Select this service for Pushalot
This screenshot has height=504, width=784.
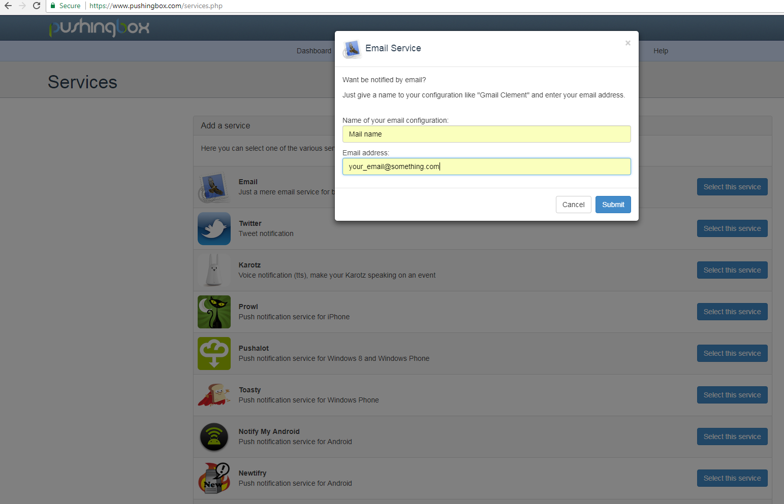732,353
